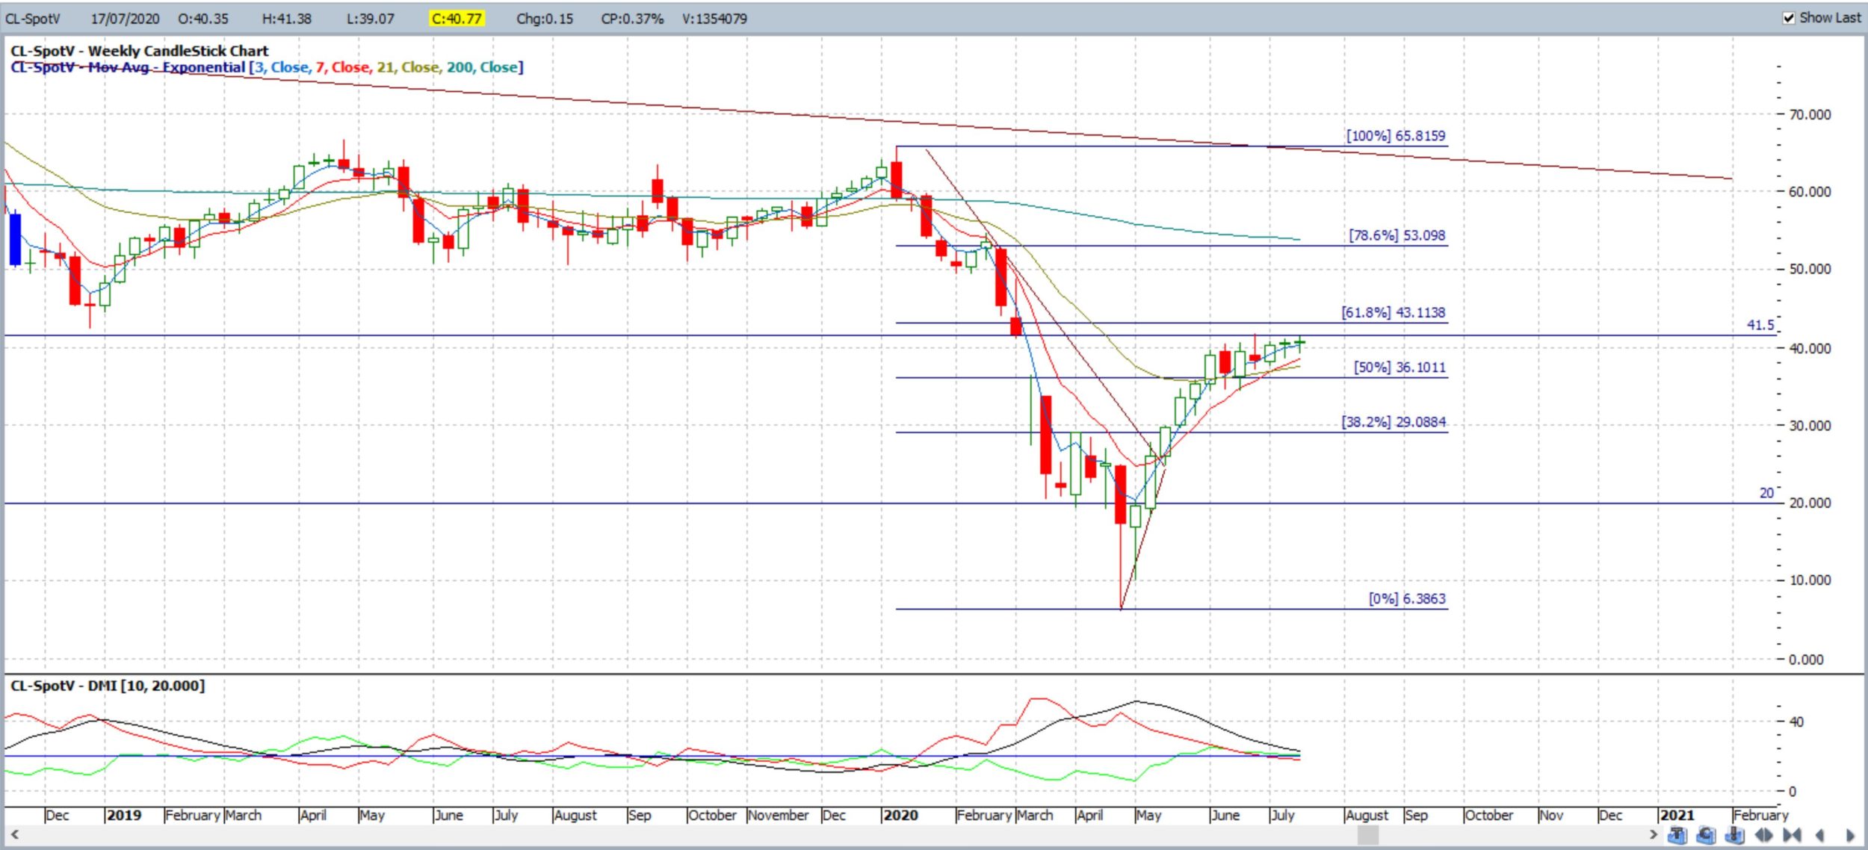This screenshot has width=1868, height=850.
Task: Click the '7, Close' moving average legend
Action: pos(343,67)
